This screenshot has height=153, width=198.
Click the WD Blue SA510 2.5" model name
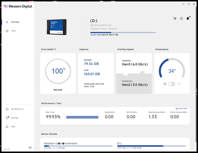101,25
